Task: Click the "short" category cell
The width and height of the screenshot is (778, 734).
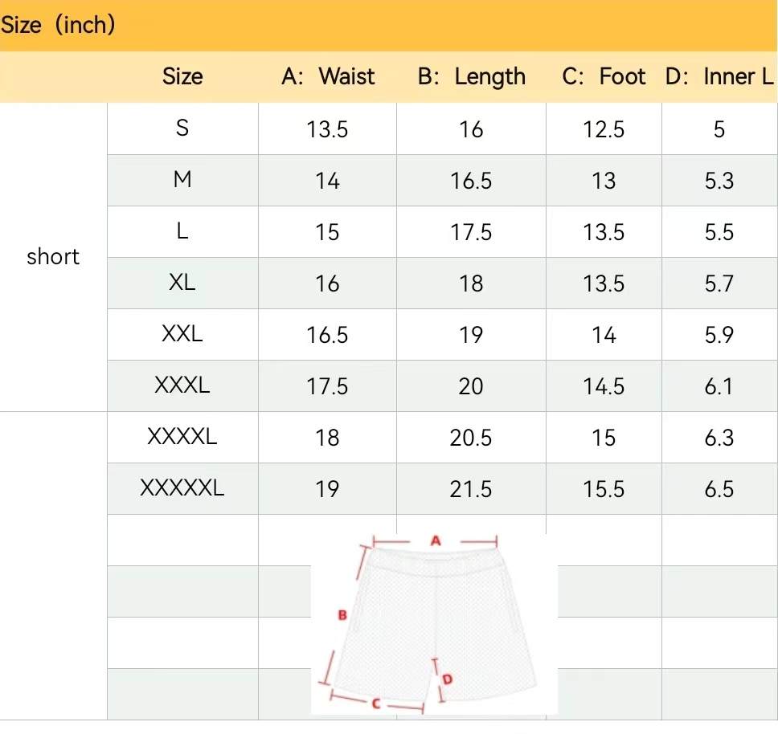Action: click(x=53, y=257)
